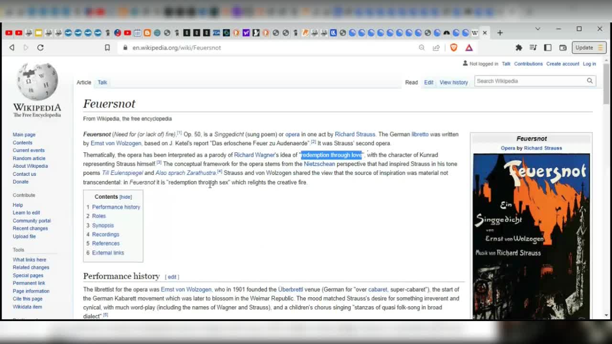Viewport: 612px width, 344px height.
Task: Toggle the browser sidebar panel
Action: (x=548, y=48)
